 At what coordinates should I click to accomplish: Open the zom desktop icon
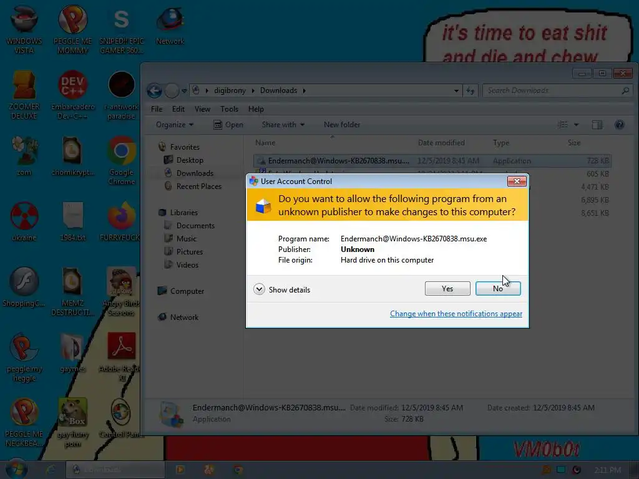[24, 155]
